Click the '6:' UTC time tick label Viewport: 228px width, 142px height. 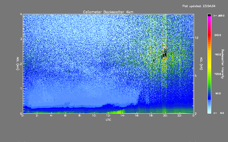click(x=66, y=116)
